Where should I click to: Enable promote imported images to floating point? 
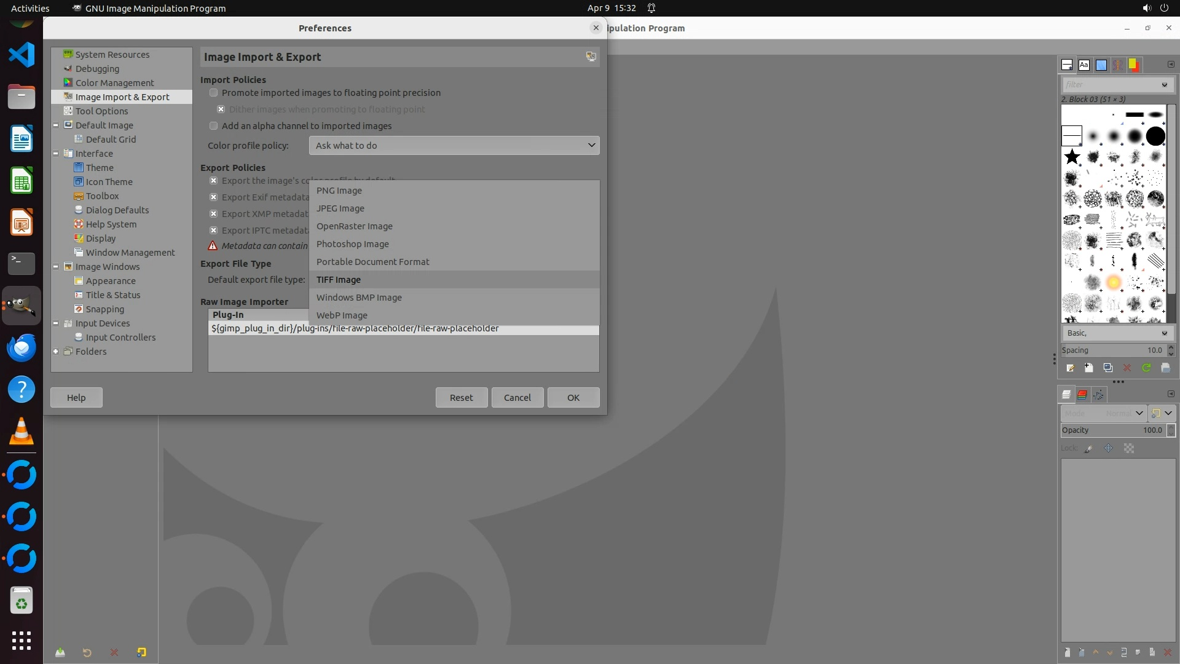point(214,93)
